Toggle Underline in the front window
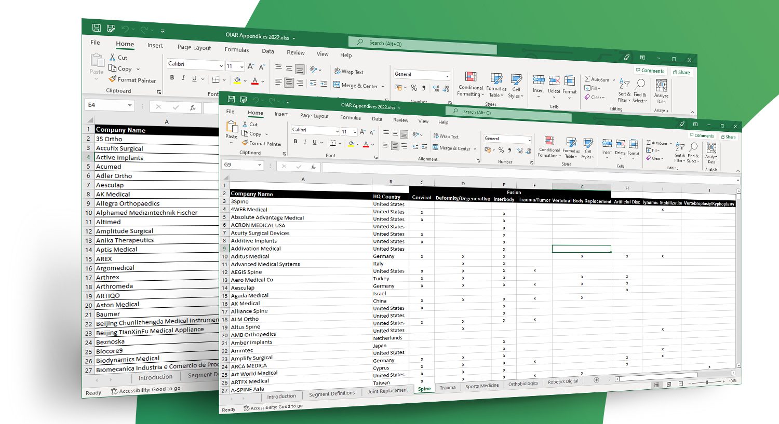Image resolution: width=779 pixels, height=424 pixels. tap(314, 142)
